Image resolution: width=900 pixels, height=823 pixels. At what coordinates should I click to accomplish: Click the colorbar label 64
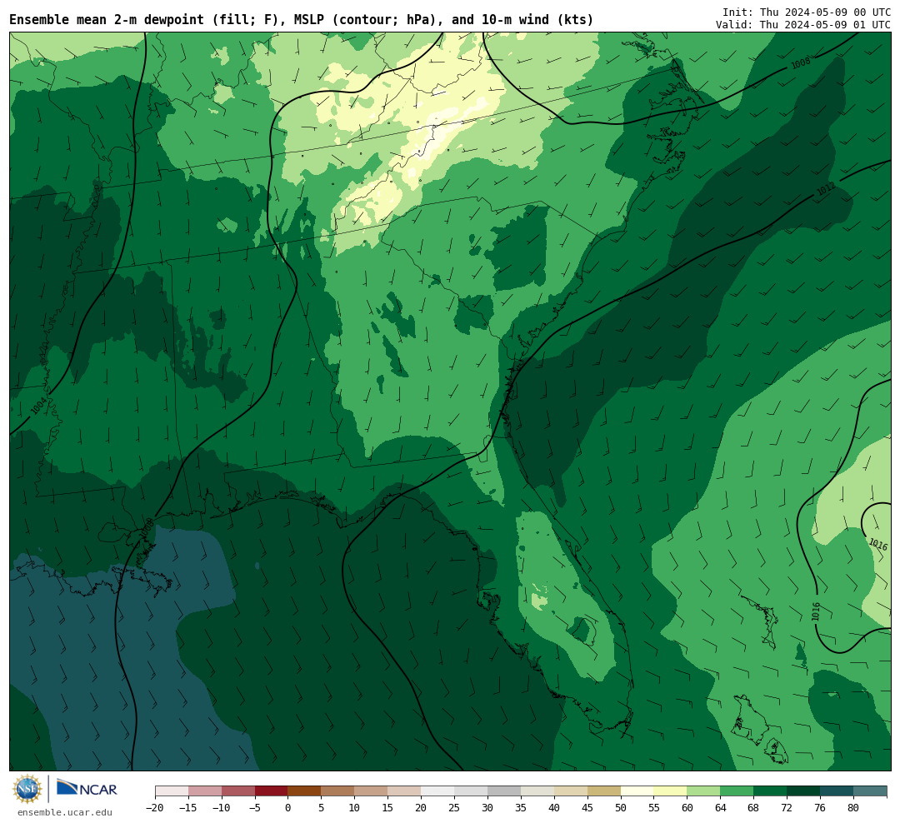point(720,808)
